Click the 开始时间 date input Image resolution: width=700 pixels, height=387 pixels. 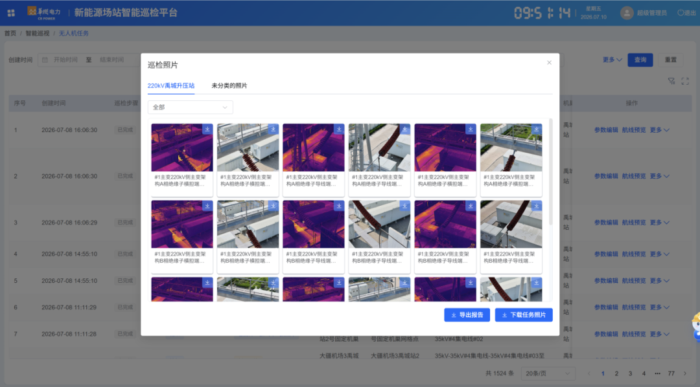click(x=65, y=60)
